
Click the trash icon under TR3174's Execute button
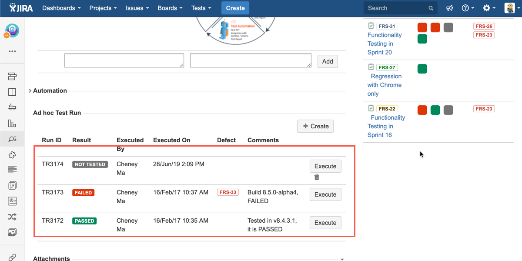click(317, 177)
